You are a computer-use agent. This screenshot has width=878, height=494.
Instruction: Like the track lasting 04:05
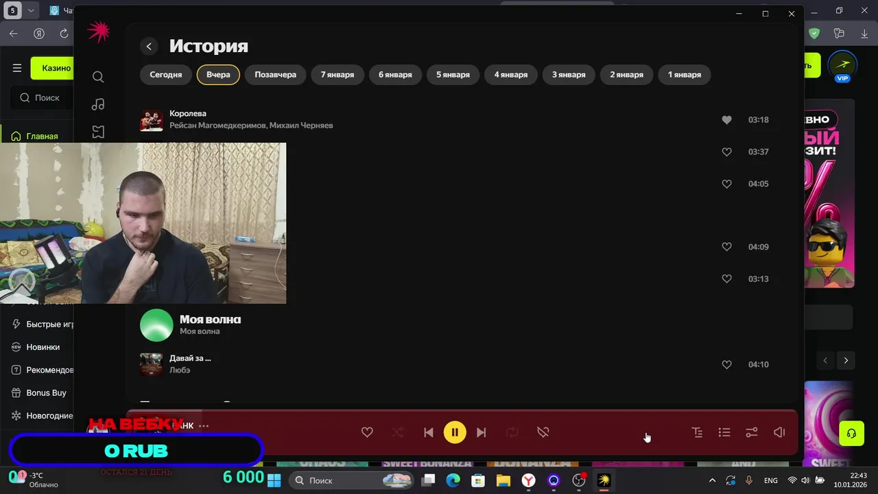(726, 184)
